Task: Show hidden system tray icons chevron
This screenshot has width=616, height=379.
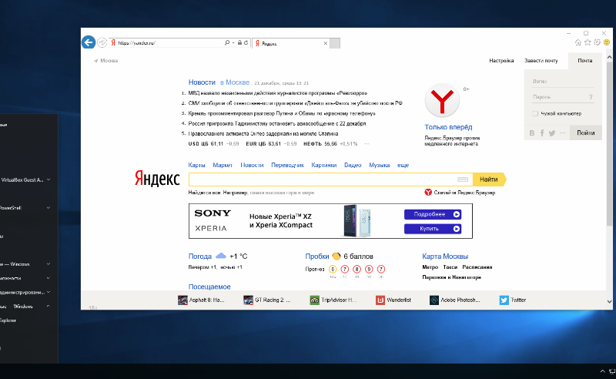Action: [x=602, y=371]
